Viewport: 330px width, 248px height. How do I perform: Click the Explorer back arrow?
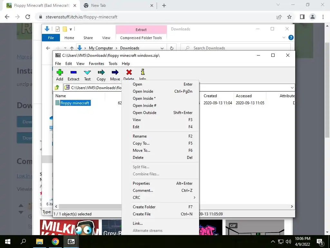tap(48, 48)
